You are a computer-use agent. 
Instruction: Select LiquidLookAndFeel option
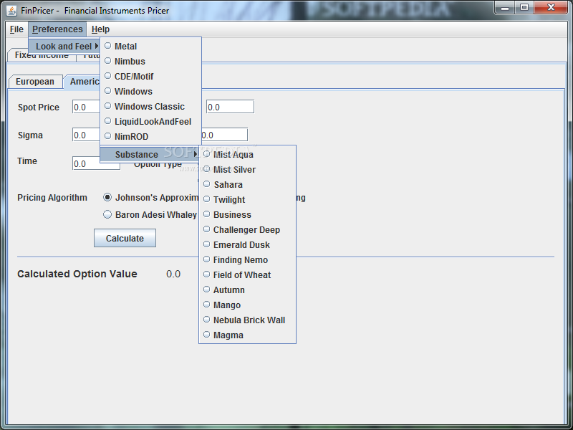150,121
